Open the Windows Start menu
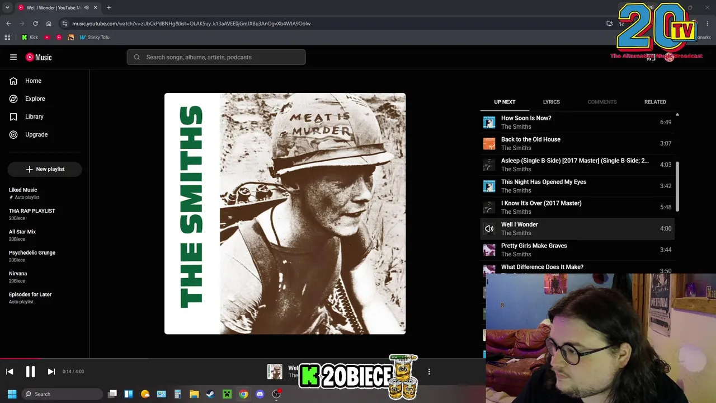The image size is (716, 403). pos(12,394)
